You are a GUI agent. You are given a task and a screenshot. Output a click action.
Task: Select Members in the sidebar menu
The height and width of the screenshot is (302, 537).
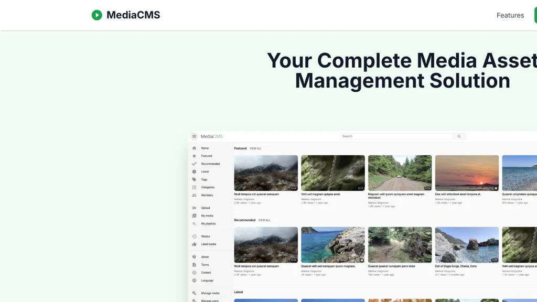point(207,196)
